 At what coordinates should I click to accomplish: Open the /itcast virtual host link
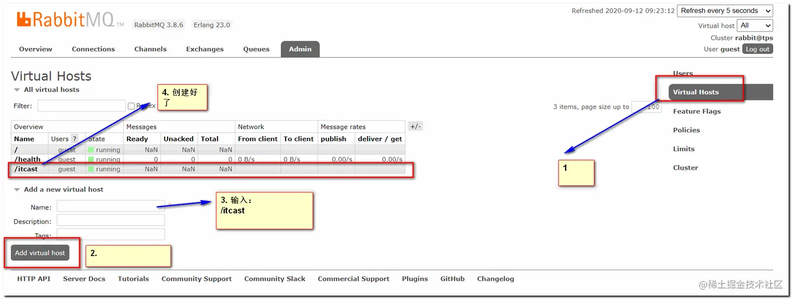point(26,169)
